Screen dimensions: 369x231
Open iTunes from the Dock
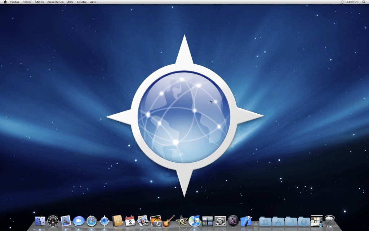point(194,221)
